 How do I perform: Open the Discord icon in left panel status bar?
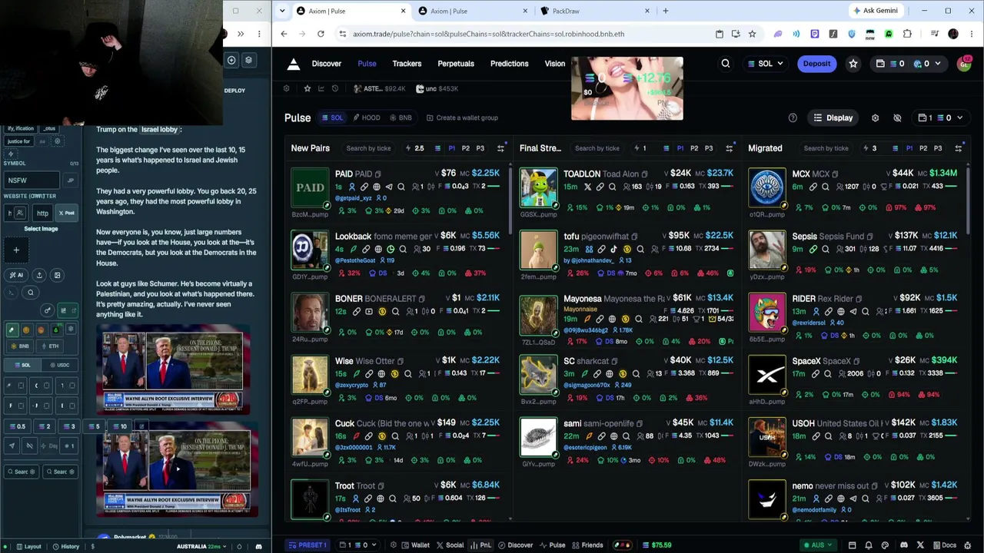pos(258,547)
